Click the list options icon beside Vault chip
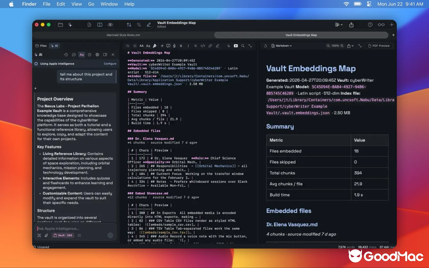429x268 pixels. 79,235
